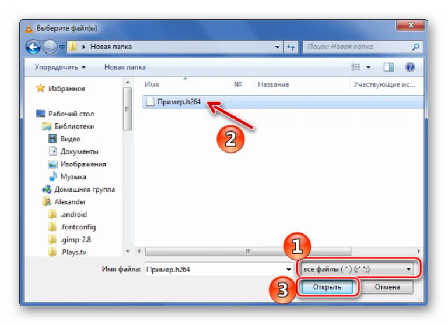Screen dimensions: 448x326
Task: Open help via the question mark icon
Action: (x=410, y=67)
